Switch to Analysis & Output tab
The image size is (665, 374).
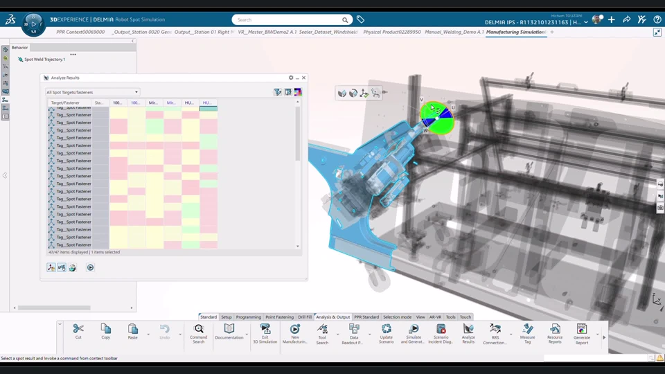pos(333,317)
